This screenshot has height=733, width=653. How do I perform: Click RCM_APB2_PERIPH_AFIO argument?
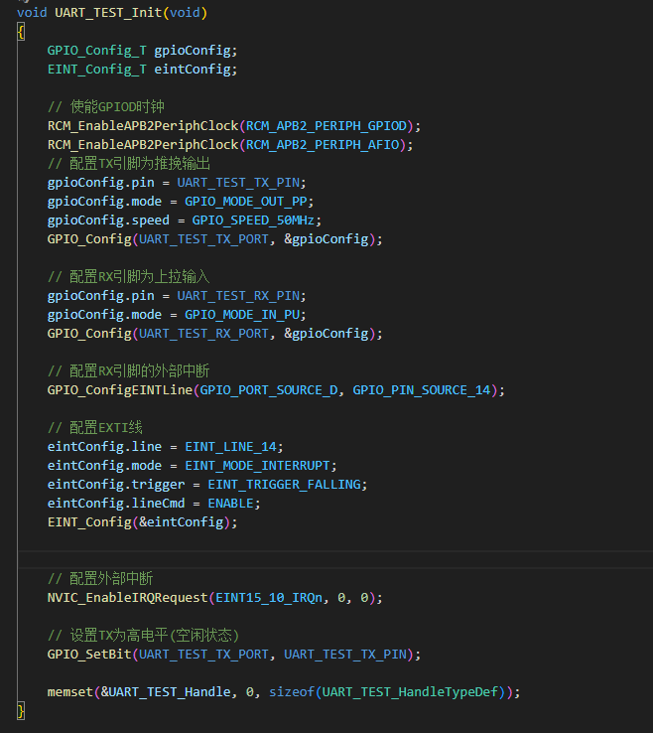pos(323,145)
